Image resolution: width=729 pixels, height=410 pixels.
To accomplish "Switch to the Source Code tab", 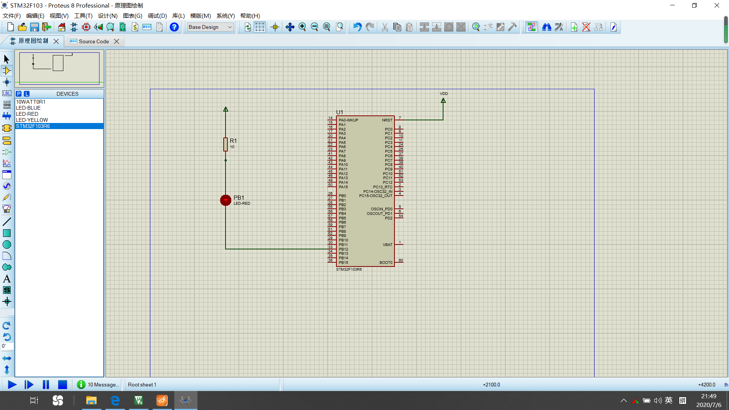I will pyautogui.click(x=93, y=41).
